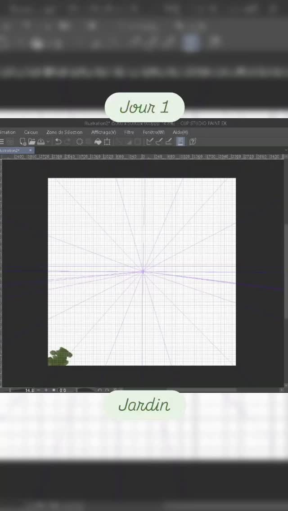Open the Fenêtre(W) menu
The image size is (288, 511).
coord(153,132)
